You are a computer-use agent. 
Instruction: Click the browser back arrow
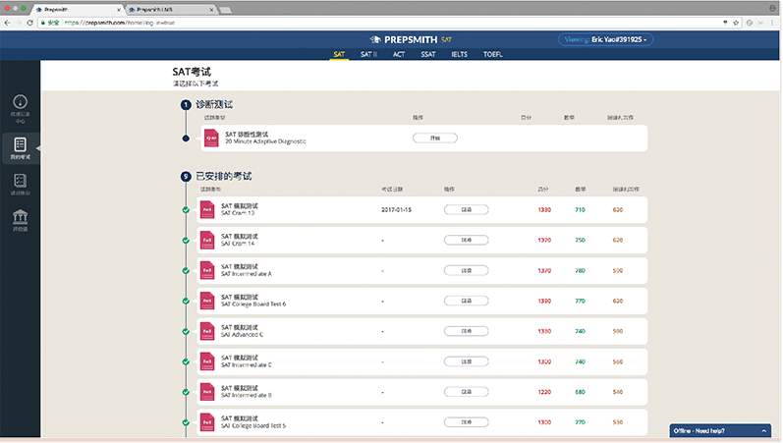point(7,23)
